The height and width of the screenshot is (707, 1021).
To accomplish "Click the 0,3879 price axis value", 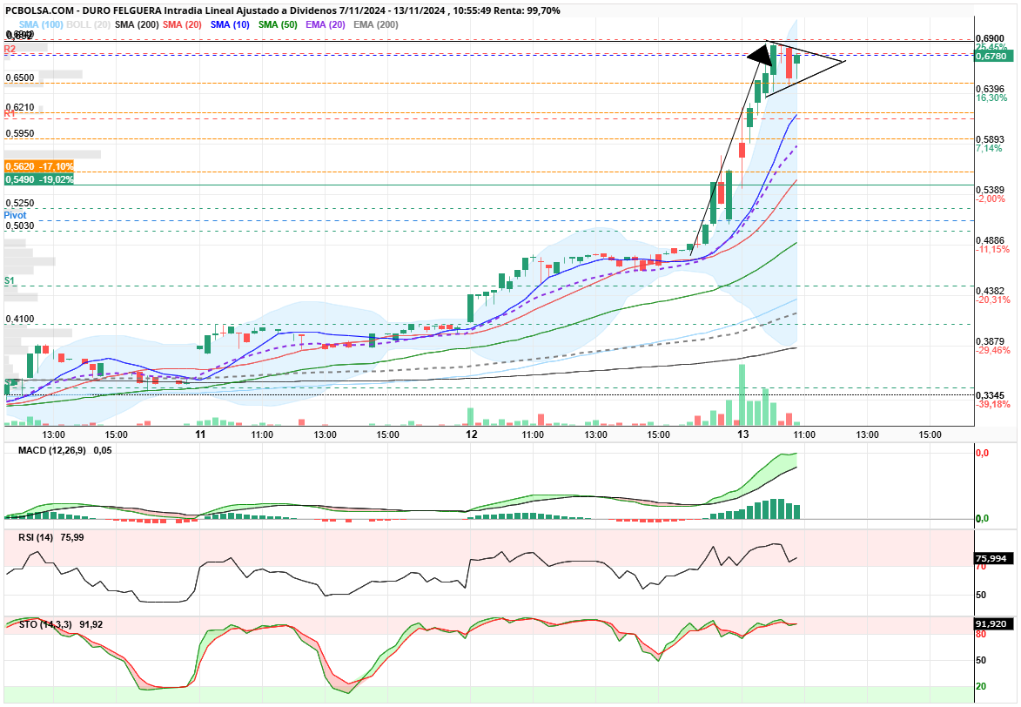I will tap(991, 341).
